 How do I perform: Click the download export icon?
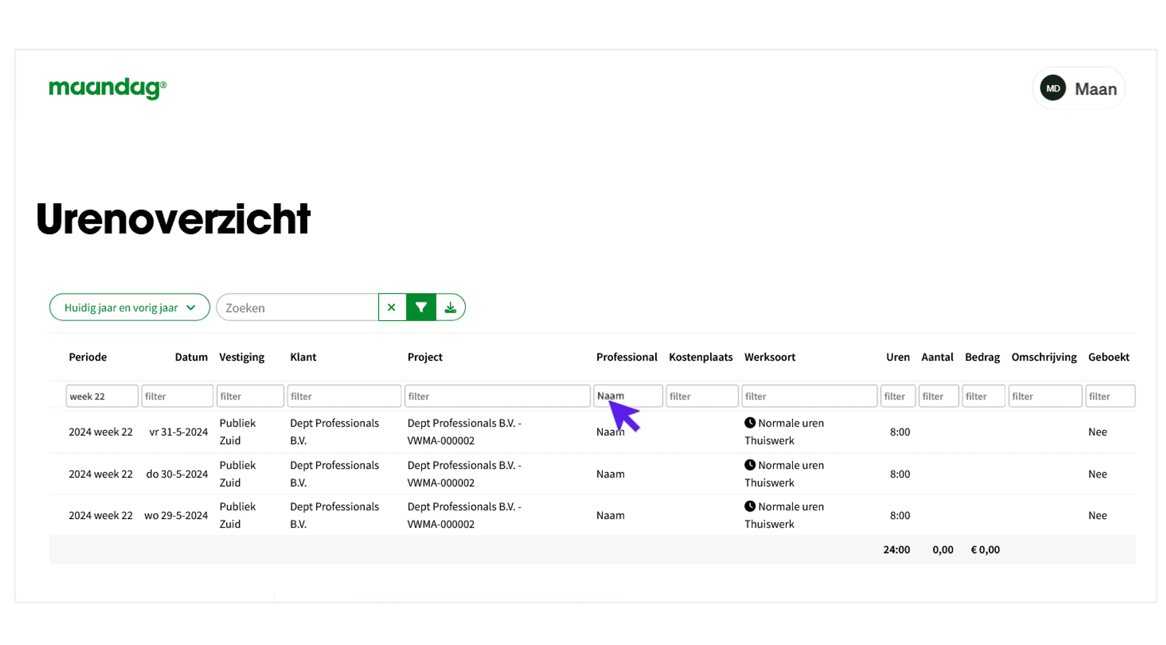point(450,307)
